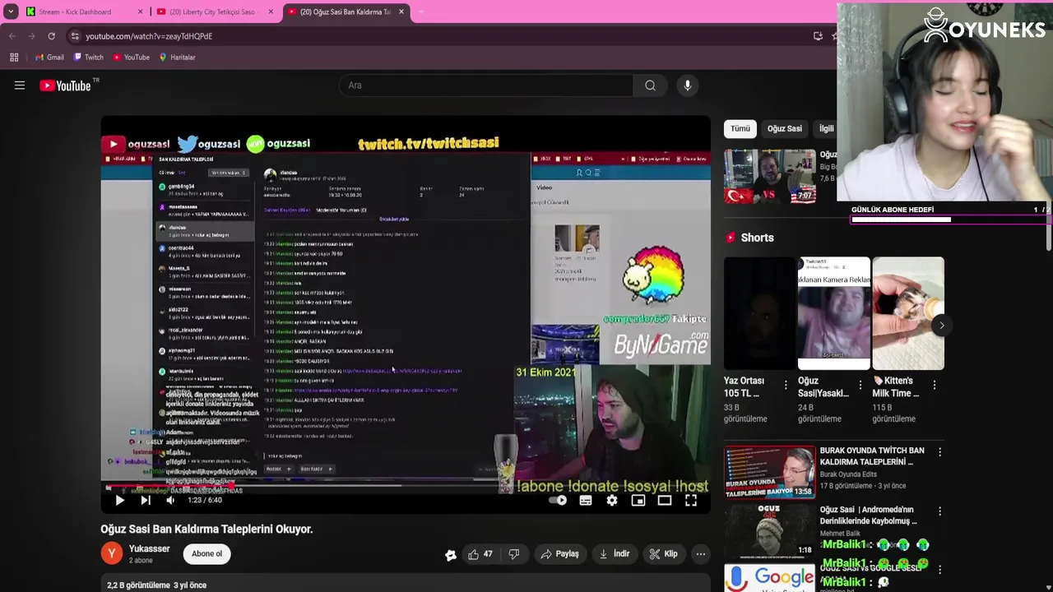Viewport: 1053px width, 592px height.
Task: Enable miniplayer mode
Action: coord(638,500)
